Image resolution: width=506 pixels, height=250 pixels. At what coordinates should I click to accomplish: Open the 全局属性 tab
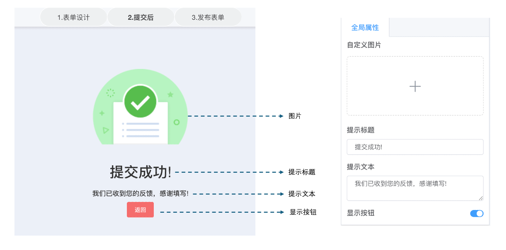coord(365,28)
